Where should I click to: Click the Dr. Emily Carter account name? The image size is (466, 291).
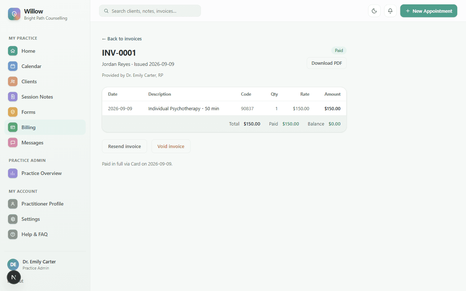[x=39, y=262]
